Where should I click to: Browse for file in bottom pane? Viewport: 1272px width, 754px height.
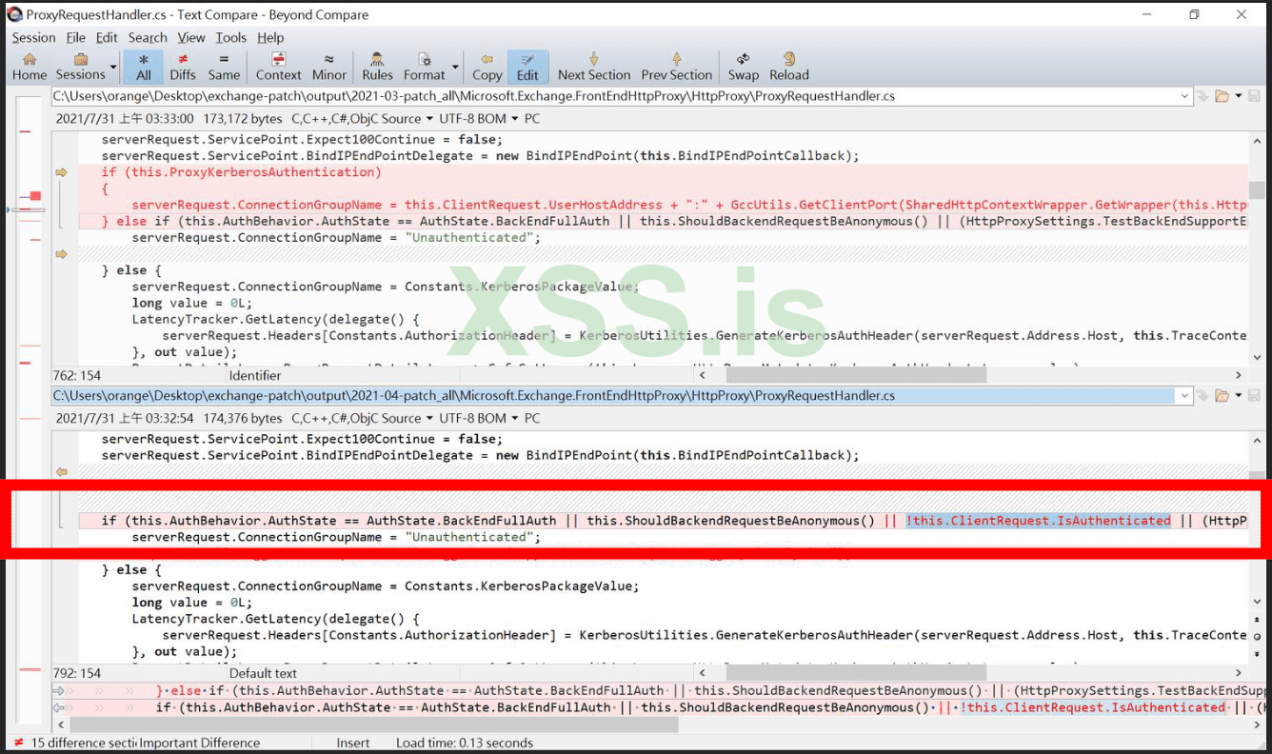[1222, 396]
